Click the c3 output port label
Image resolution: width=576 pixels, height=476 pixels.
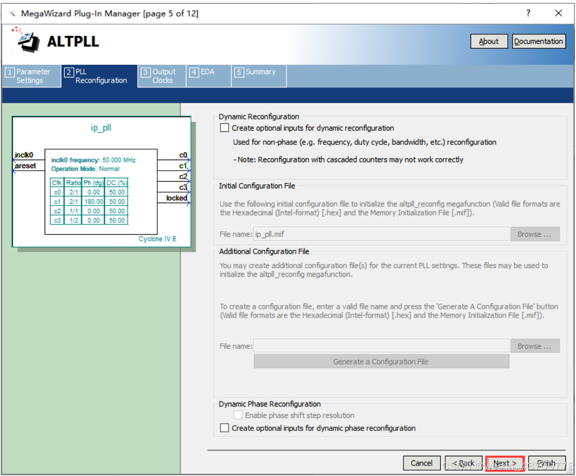tap(183, 187)
